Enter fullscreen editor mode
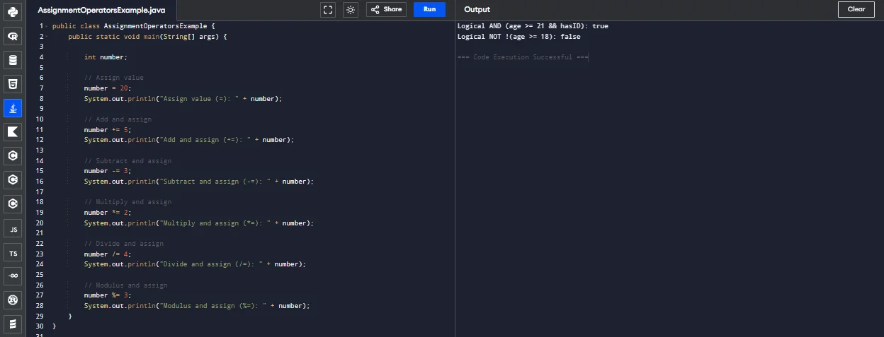This screenshot has height=337, width=884. (x=328, y=9)
